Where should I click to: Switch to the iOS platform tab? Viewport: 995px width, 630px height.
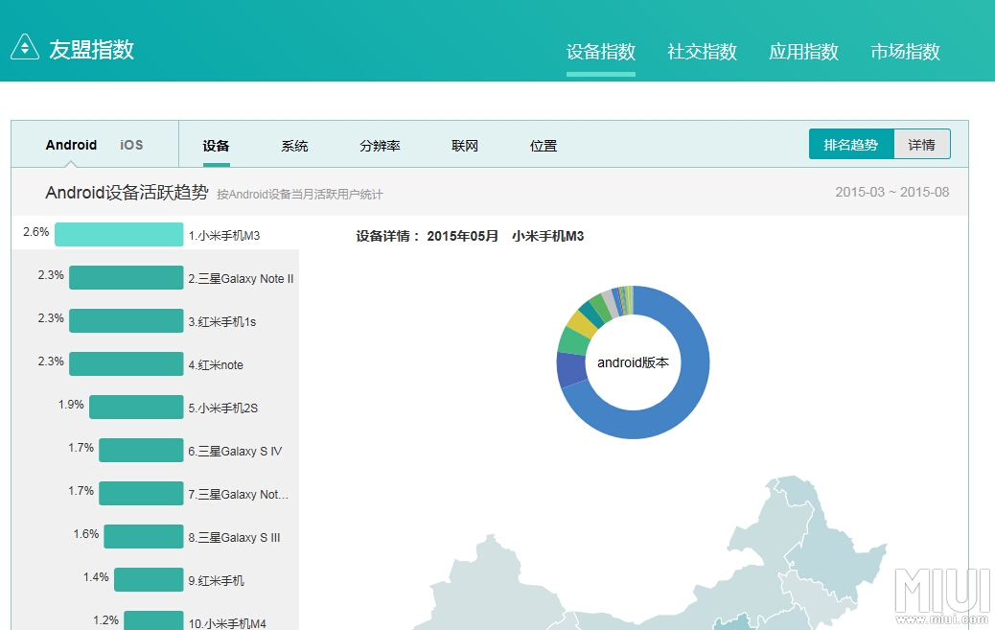click(131, 145)
